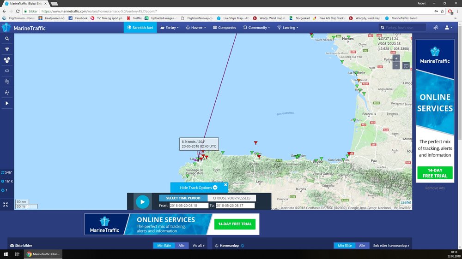This screenshot has width=462, height=259.
Task: Open the search tool in left sidebar
Action: coord(7,39)
